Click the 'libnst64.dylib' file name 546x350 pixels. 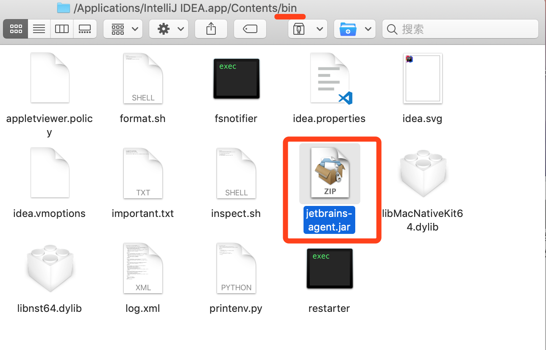49,308
